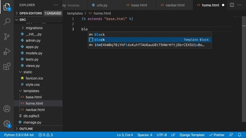Click line number 2 in gutter
The height and width of the screenshot is (138, 246).
click(73, 24)
